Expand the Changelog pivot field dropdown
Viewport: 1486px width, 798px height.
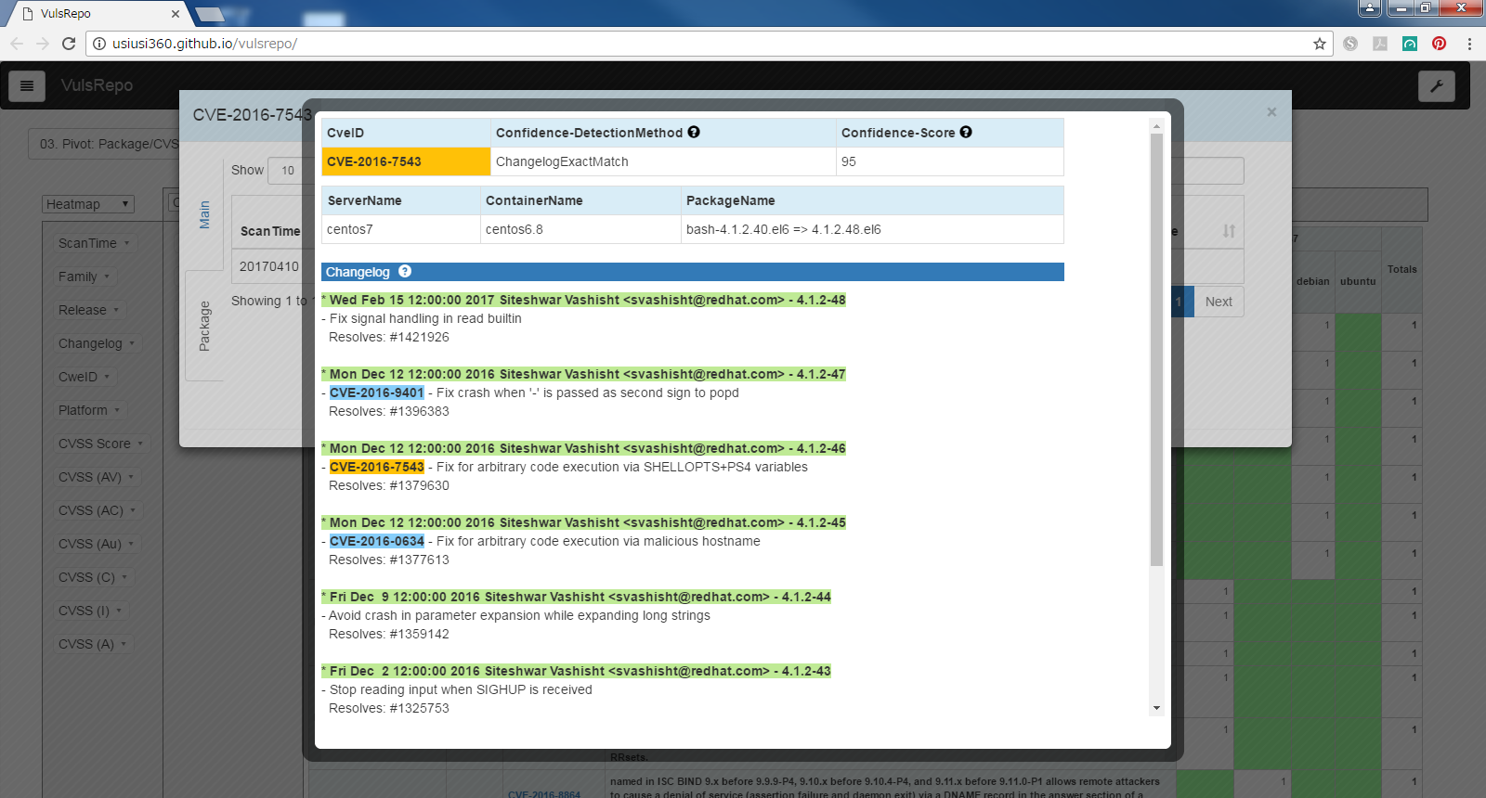tap(132, 343)
